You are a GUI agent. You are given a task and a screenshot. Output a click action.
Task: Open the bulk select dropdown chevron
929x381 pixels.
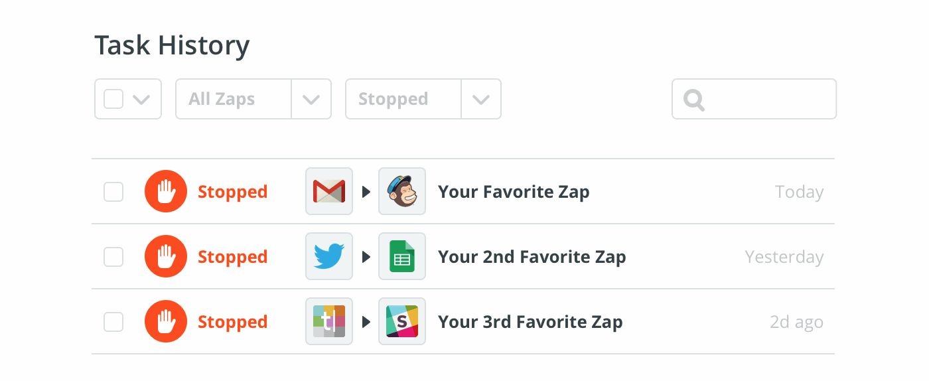[141, 100]
